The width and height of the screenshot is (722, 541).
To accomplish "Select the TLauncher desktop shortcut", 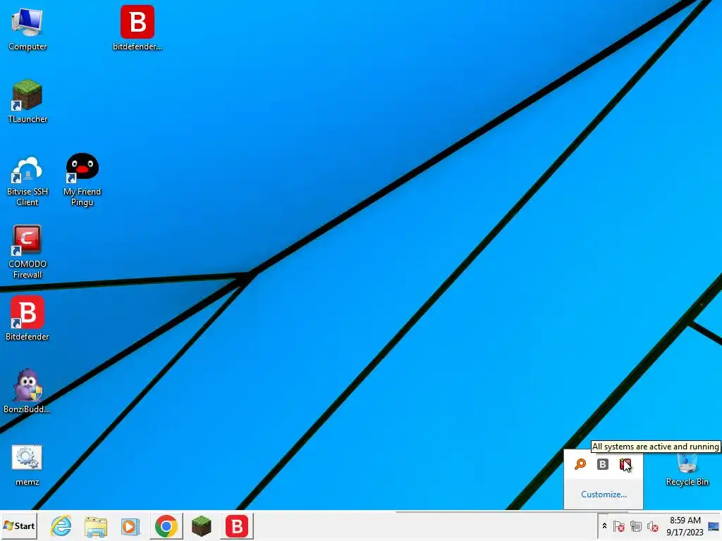I will [x=27, y=101].
